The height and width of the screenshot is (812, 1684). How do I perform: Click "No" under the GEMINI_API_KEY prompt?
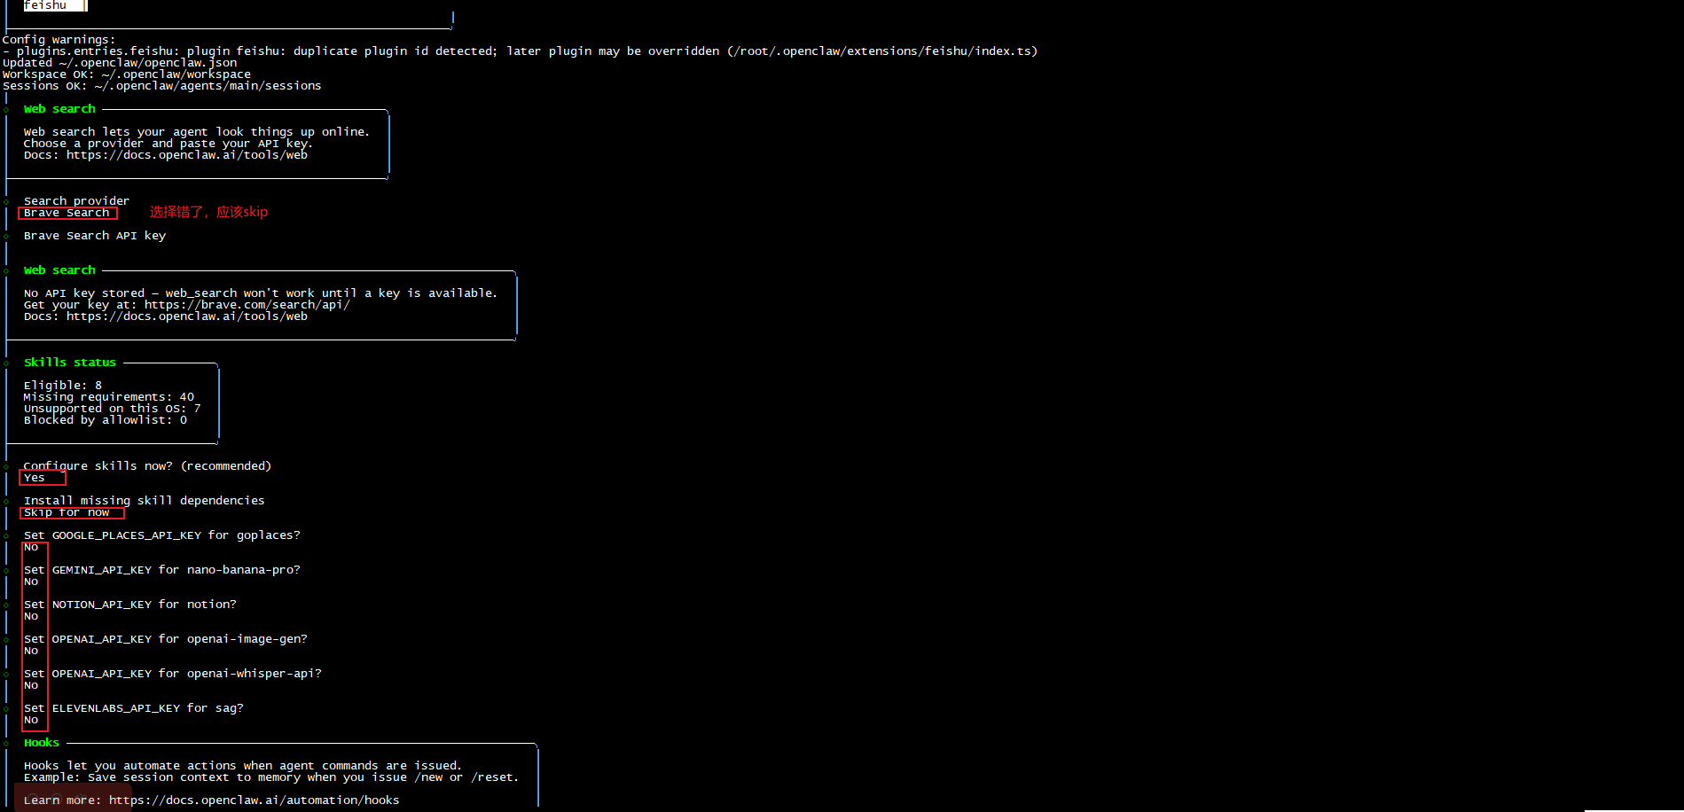pyautogui.click(x=31, y=582)
